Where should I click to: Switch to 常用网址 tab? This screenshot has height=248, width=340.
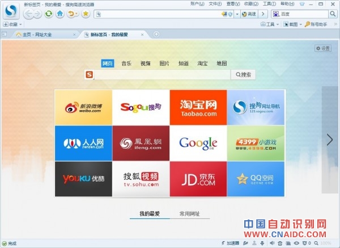189,214
